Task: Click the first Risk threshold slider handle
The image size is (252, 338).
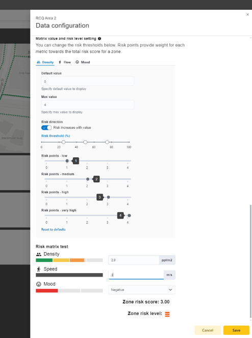Action: [63, 142]
